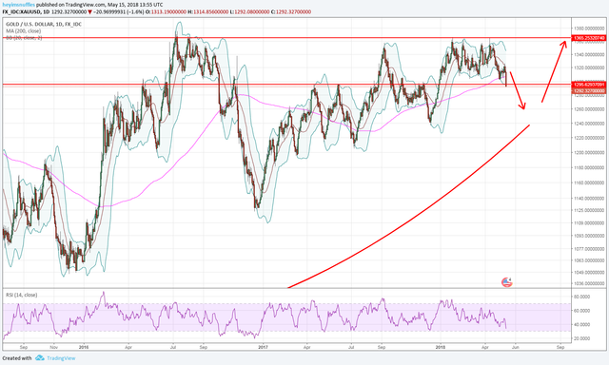
Task: Click the 1049.00000000 price axis label
Action: 589,272
